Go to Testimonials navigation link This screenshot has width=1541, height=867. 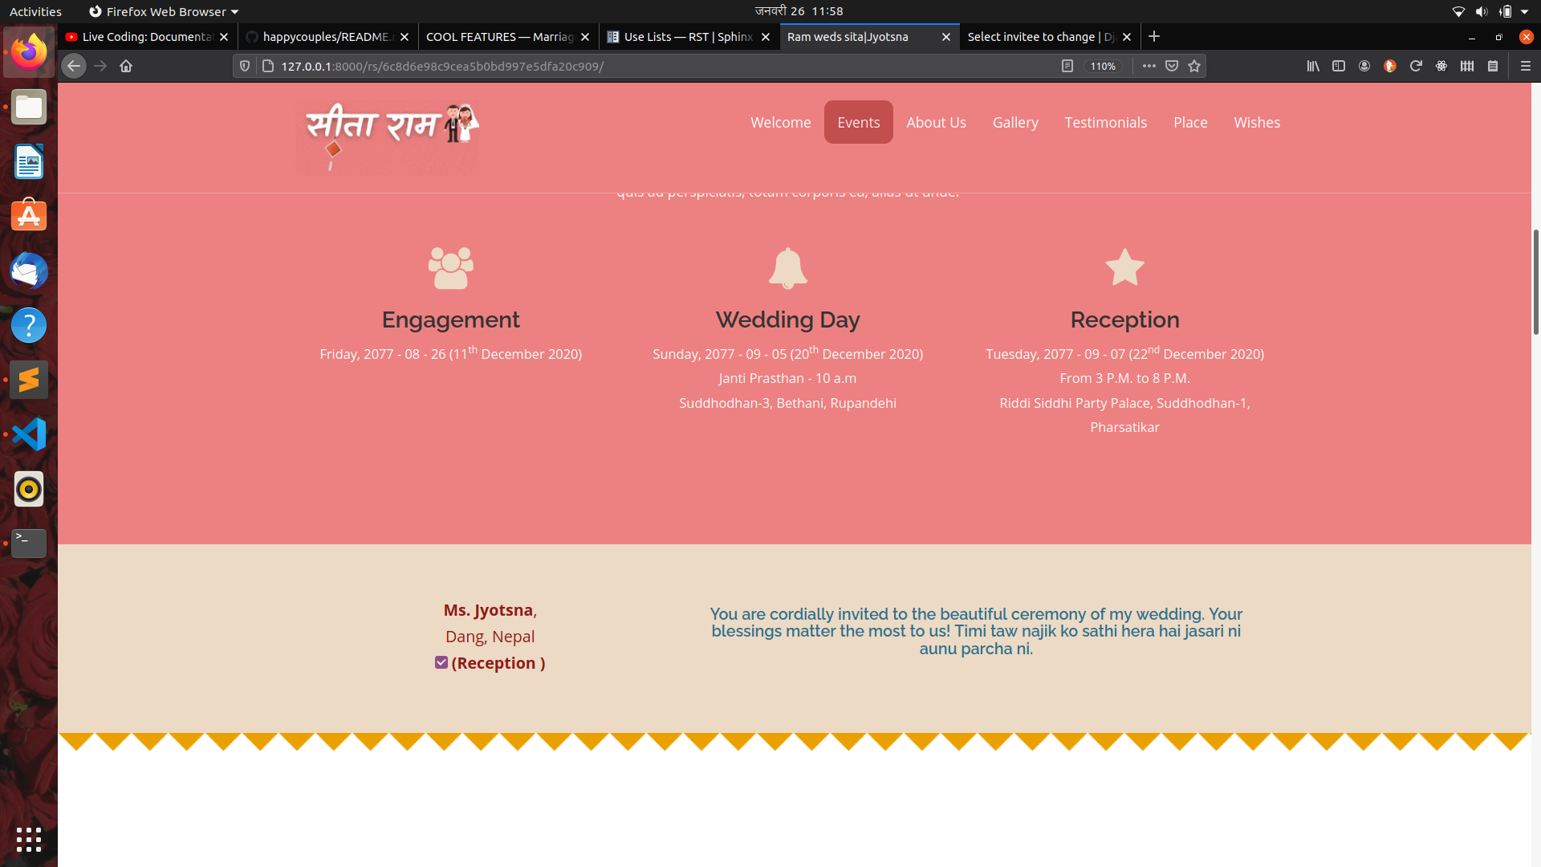(1105, 123)
